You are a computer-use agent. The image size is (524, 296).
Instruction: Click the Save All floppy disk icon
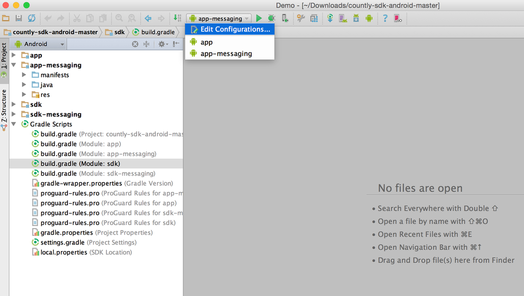click(19, 18)
